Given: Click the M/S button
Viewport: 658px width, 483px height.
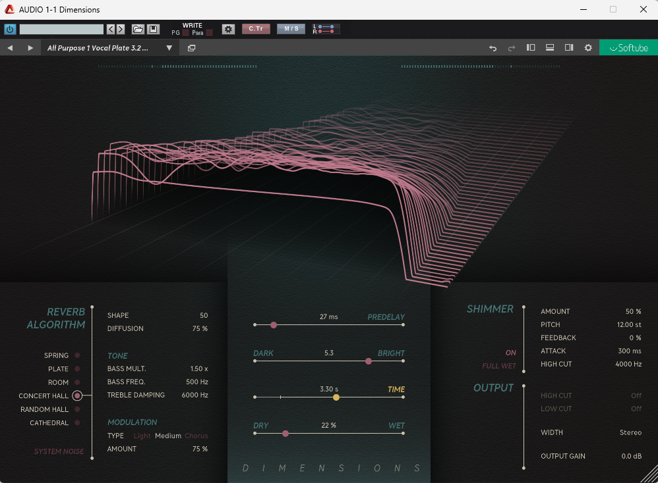Looking at the screenshot, I should (291, 29).
